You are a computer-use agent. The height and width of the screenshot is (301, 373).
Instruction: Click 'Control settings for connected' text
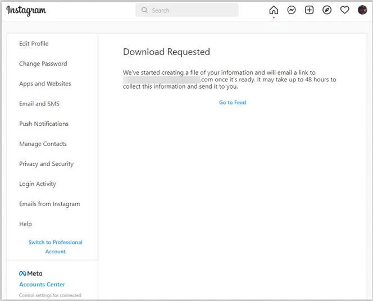50,295
